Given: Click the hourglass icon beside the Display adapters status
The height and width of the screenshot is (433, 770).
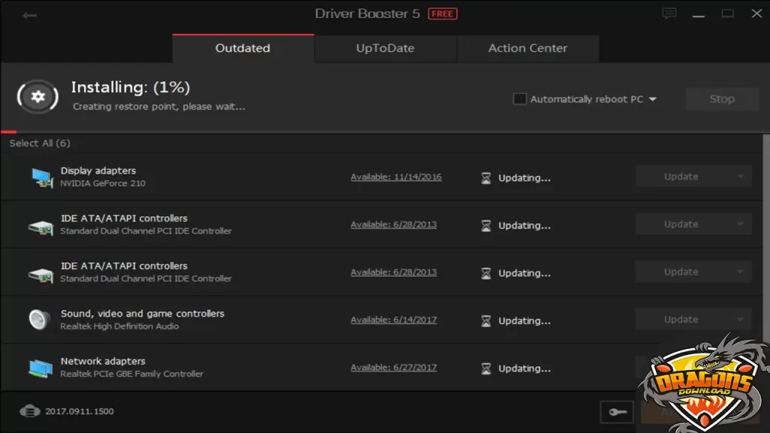Looking at the screenshot, I should coord(486,178).
